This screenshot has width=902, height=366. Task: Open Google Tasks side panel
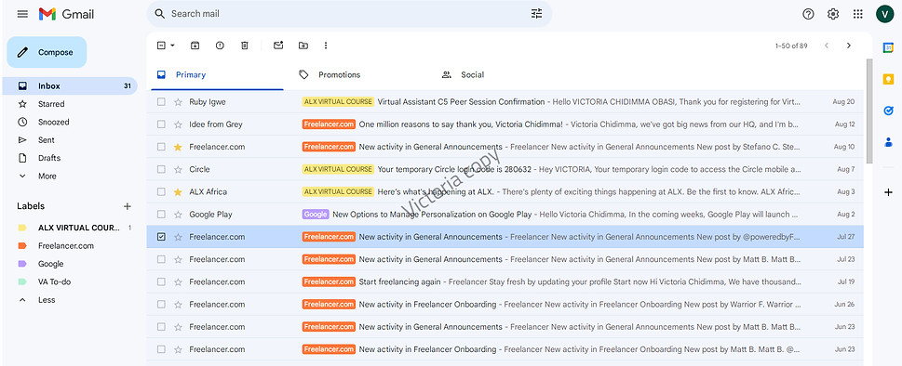coord(888,111)
